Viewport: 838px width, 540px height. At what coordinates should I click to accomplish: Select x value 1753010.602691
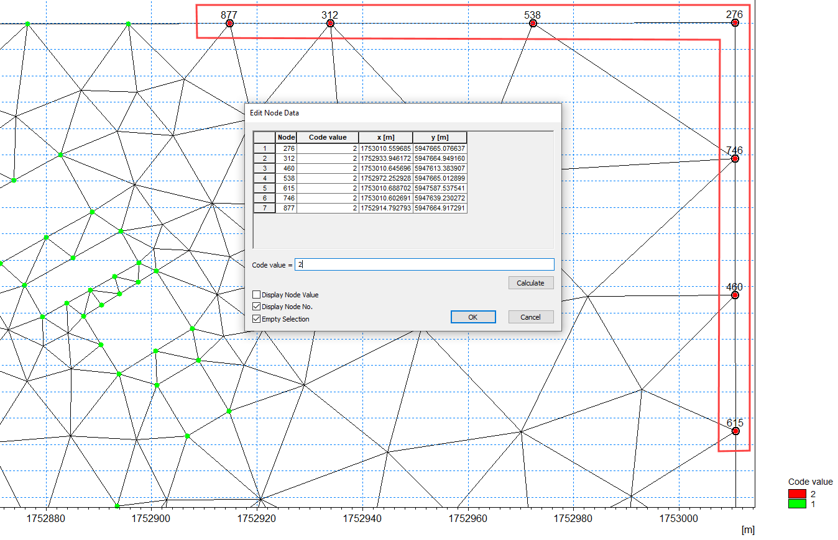(385, 199)
